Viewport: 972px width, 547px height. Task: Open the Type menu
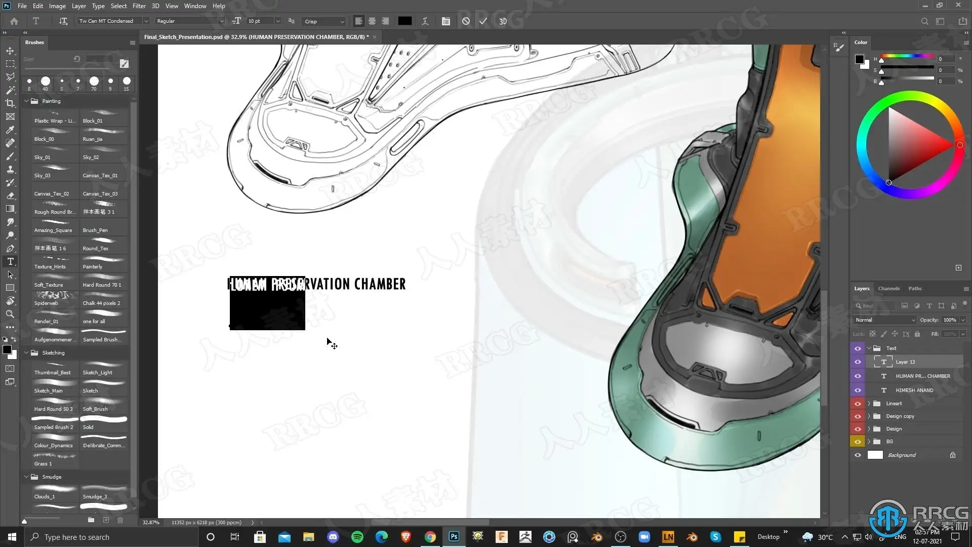[x=98, y=6]
